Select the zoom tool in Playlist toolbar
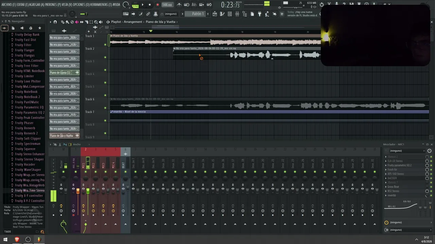435x244 pixels. (96, 22)
